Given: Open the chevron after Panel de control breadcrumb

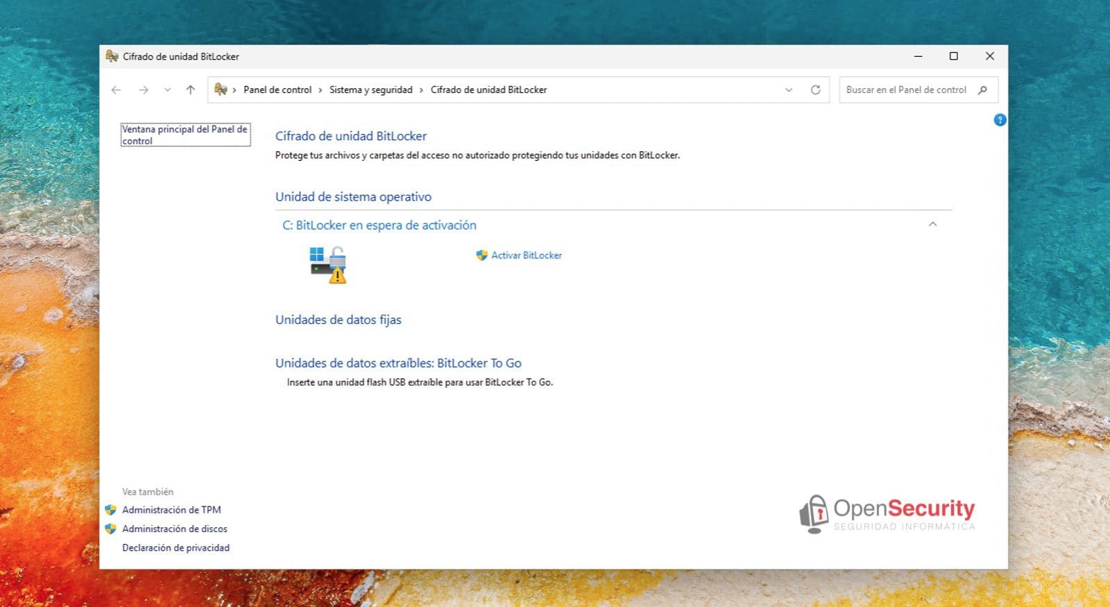Looking at the screenshot, I should coord(321,90).
